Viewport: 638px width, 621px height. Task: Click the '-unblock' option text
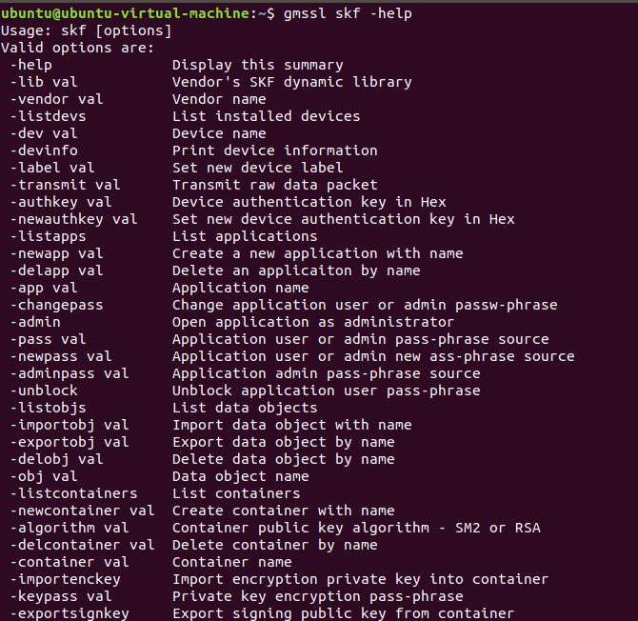point(45,391)
